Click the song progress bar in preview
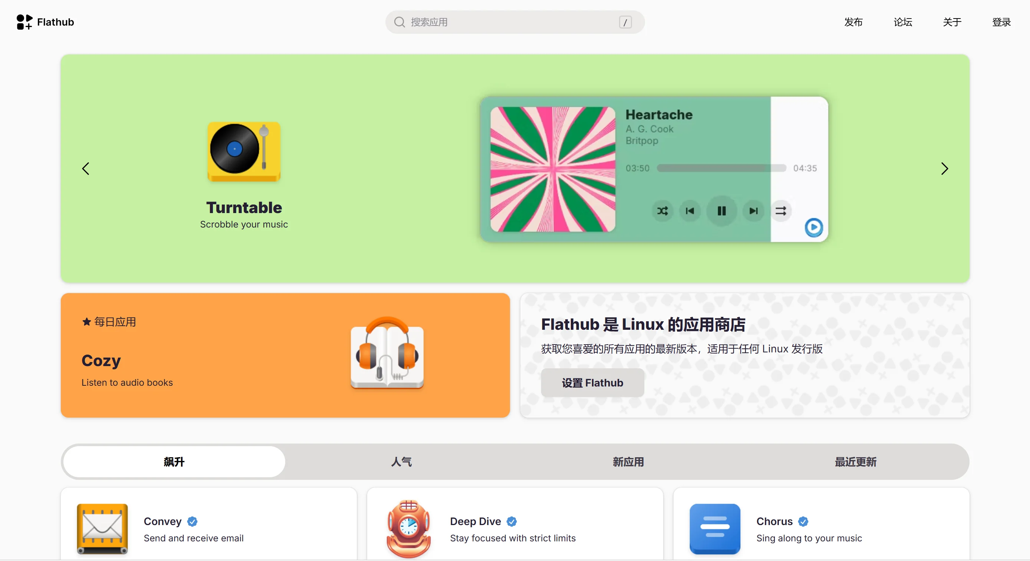Viewport: 1030px width, 561px height. click(721, 168)
